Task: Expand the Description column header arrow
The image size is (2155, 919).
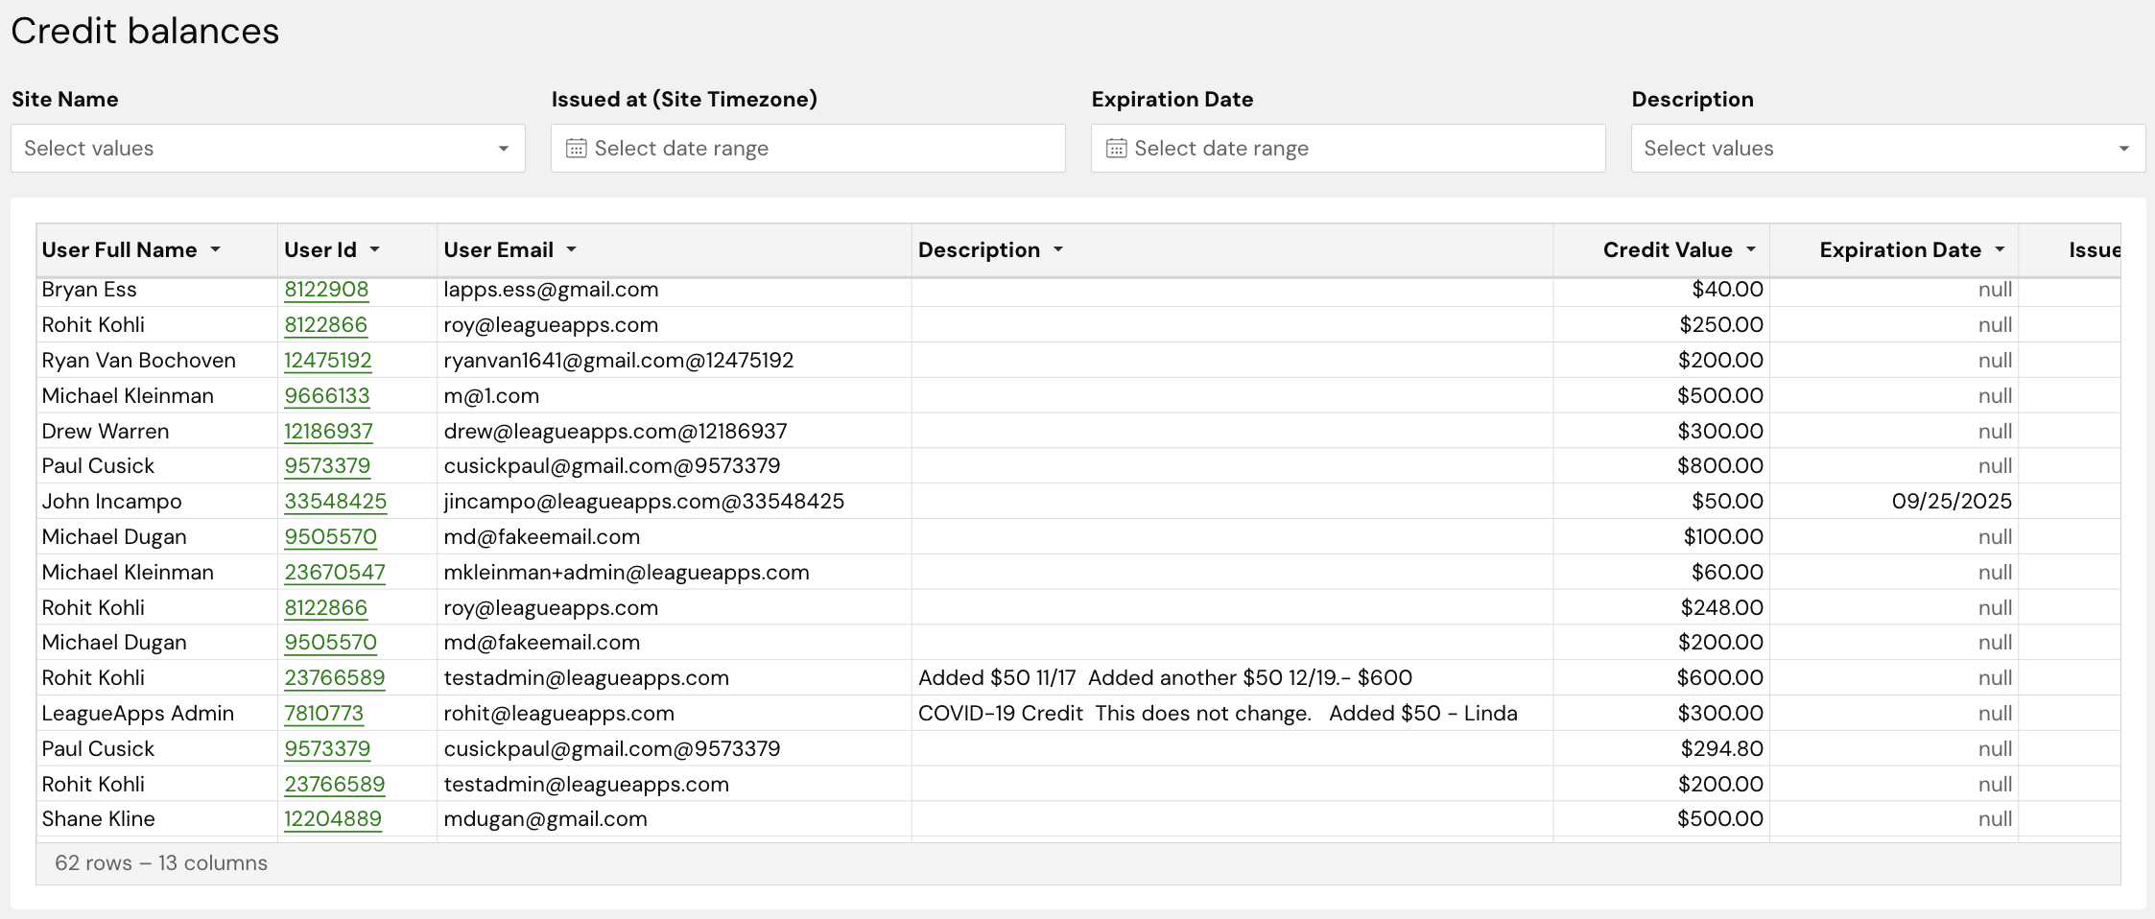Action: click(x=1058, y=249)
